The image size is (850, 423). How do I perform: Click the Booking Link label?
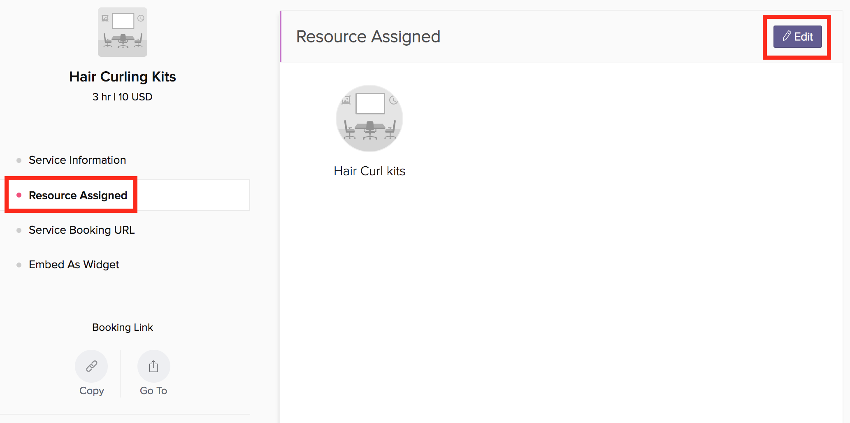point(123,328)
